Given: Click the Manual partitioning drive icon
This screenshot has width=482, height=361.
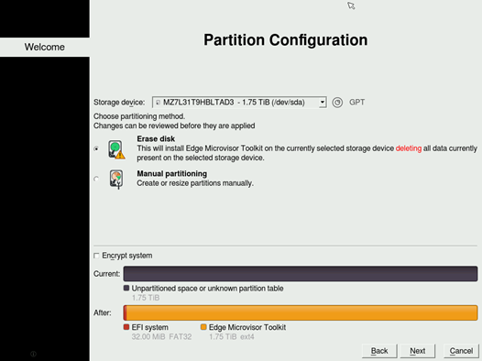Looking at the screenshot, I should point(116,179).
